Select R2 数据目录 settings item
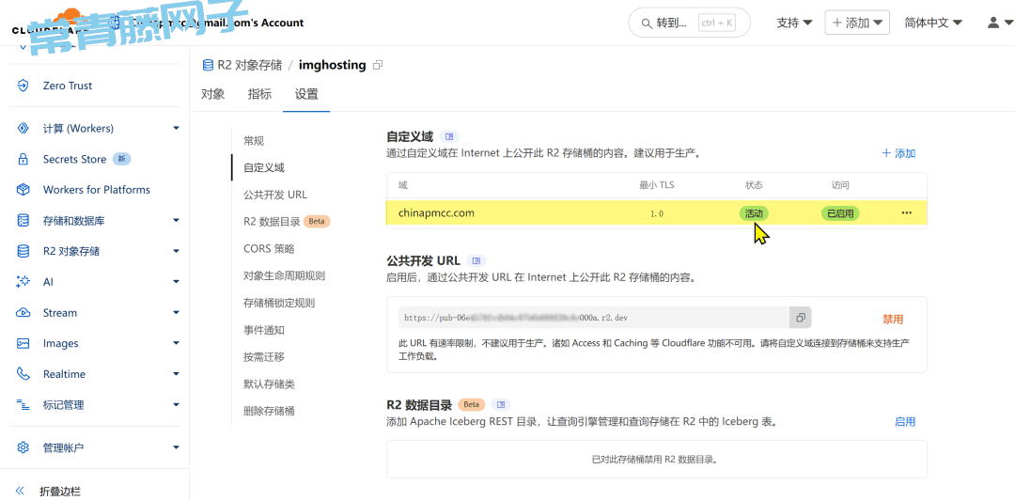 tap(272, 222)
